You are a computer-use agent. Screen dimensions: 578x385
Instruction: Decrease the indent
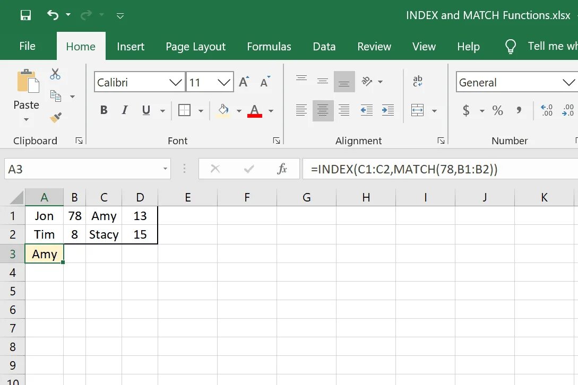366,110
